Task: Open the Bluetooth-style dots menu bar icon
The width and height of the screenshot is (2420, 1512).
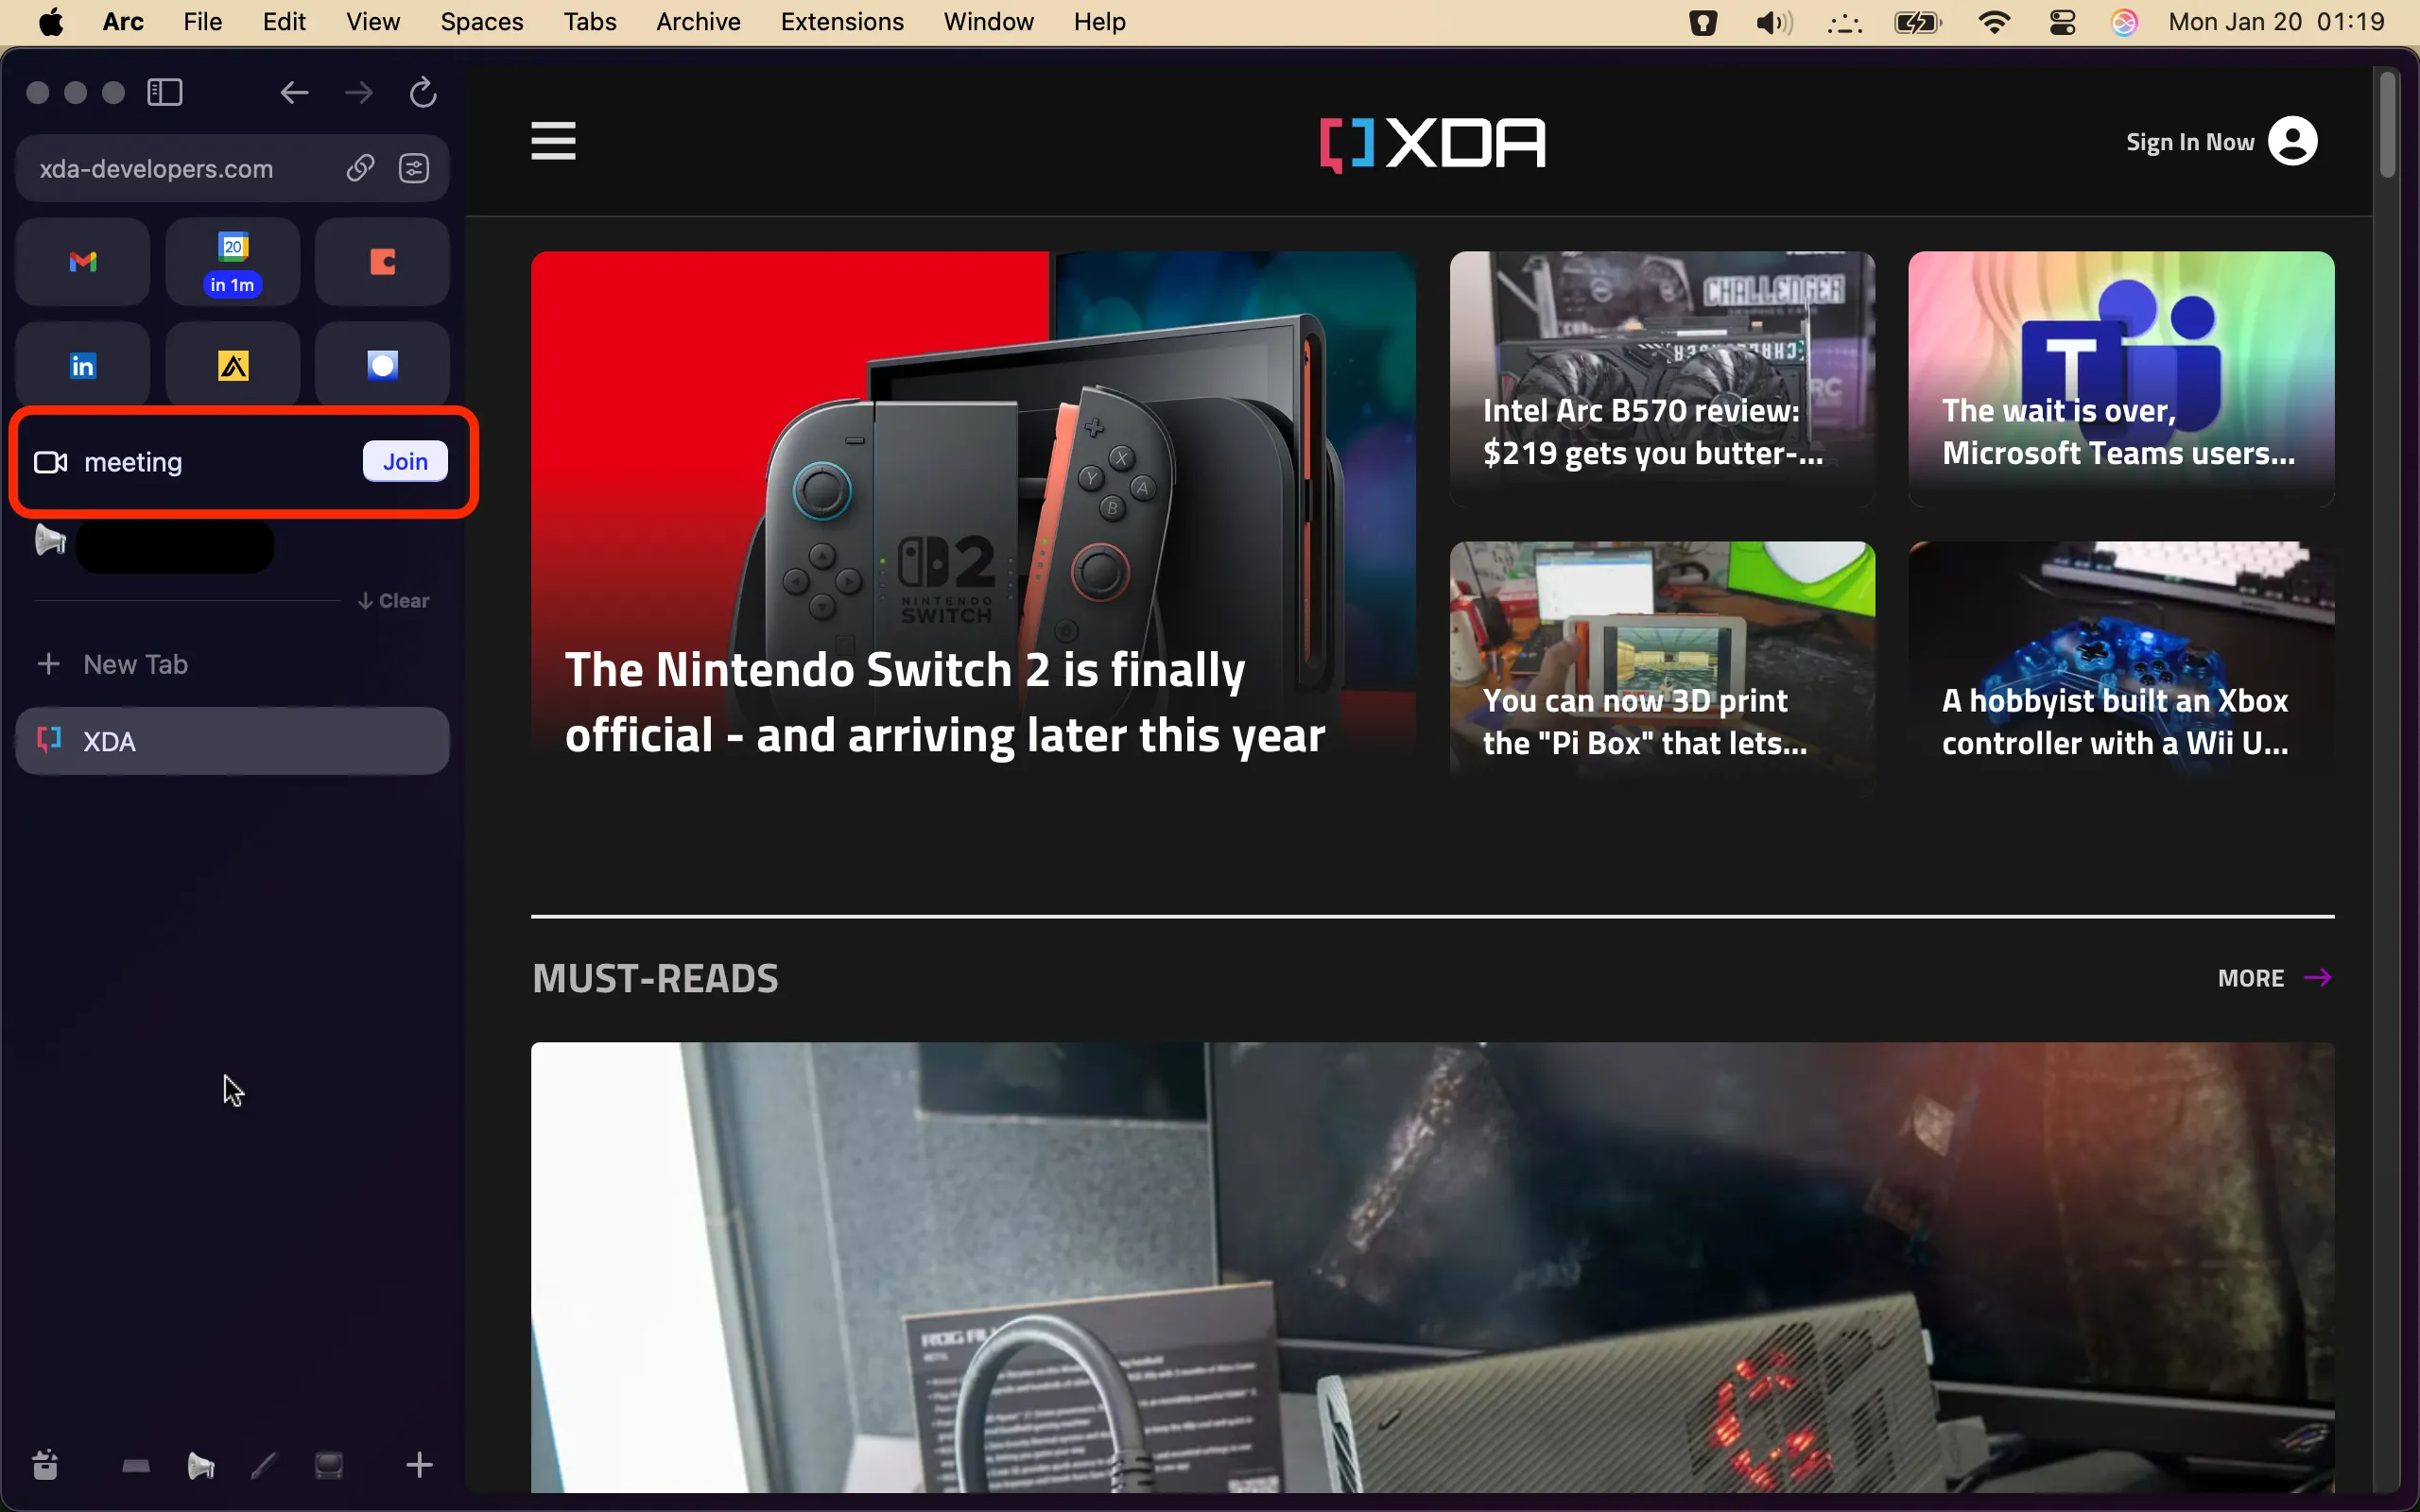Action: point(1844,22)
